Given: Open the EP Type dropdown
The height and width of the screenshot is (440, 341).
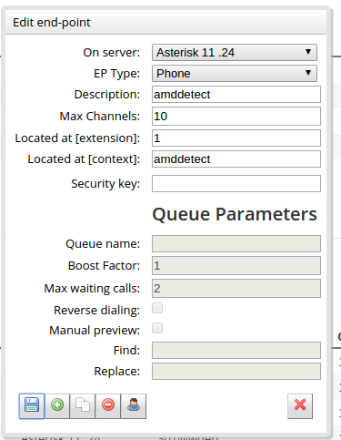Looking at the screenshot, I should (x=235, y=74).
